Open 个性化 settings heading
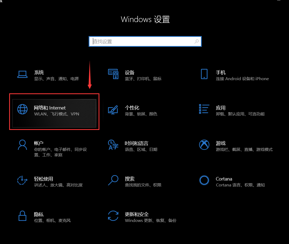The height and width of the screenshot is (244, 289). pos(132,108)
